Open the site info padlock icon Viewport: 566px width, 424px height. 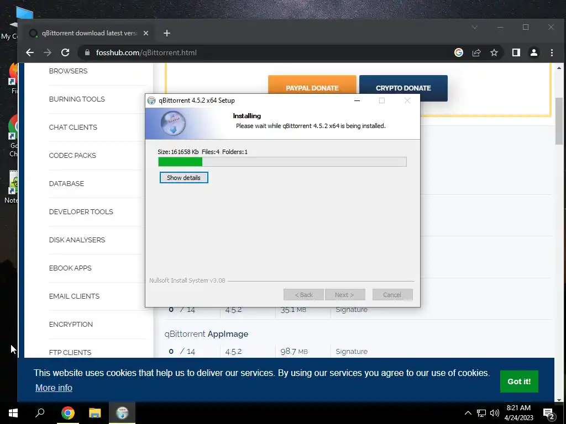[87, 52]
